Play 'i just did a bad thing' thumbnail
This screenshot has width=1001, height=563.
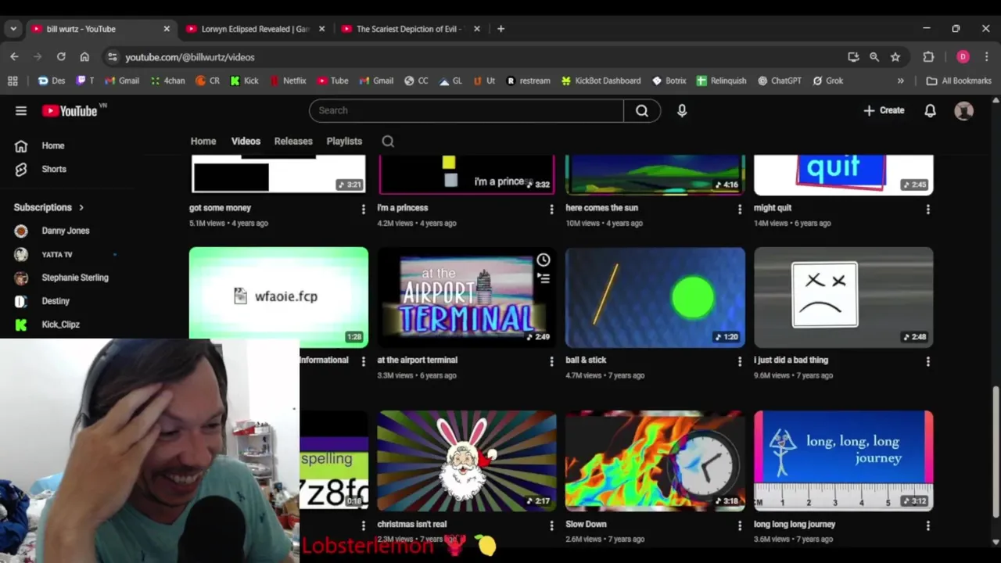(x=843, y=297)
